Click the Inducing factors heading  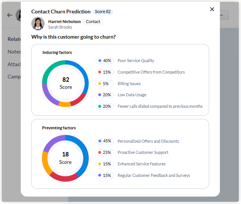[57, 53]
